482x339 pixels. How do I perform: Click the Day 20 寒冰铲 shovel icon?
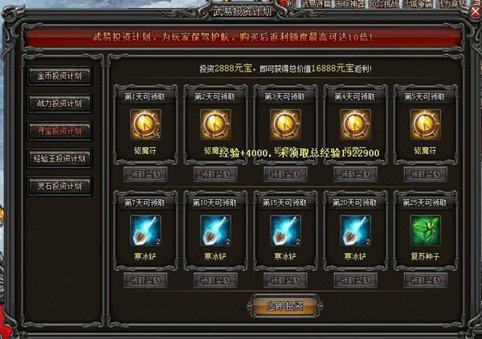355,231
